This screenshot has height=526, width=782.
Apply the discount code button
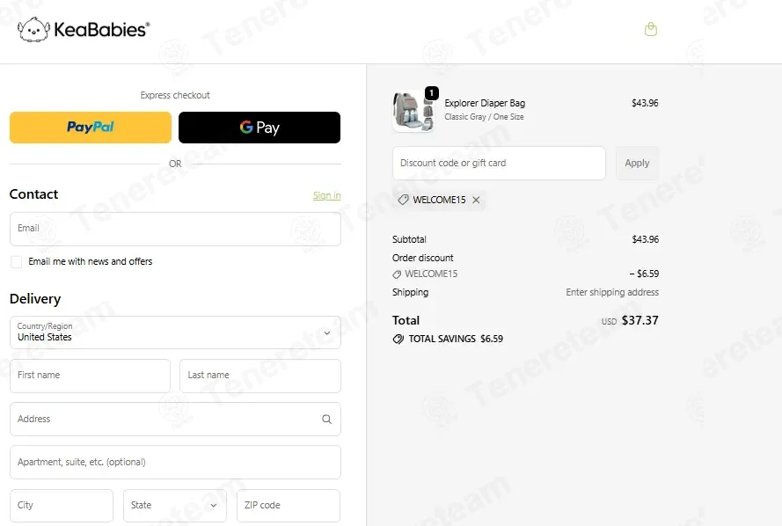point(637,163)
